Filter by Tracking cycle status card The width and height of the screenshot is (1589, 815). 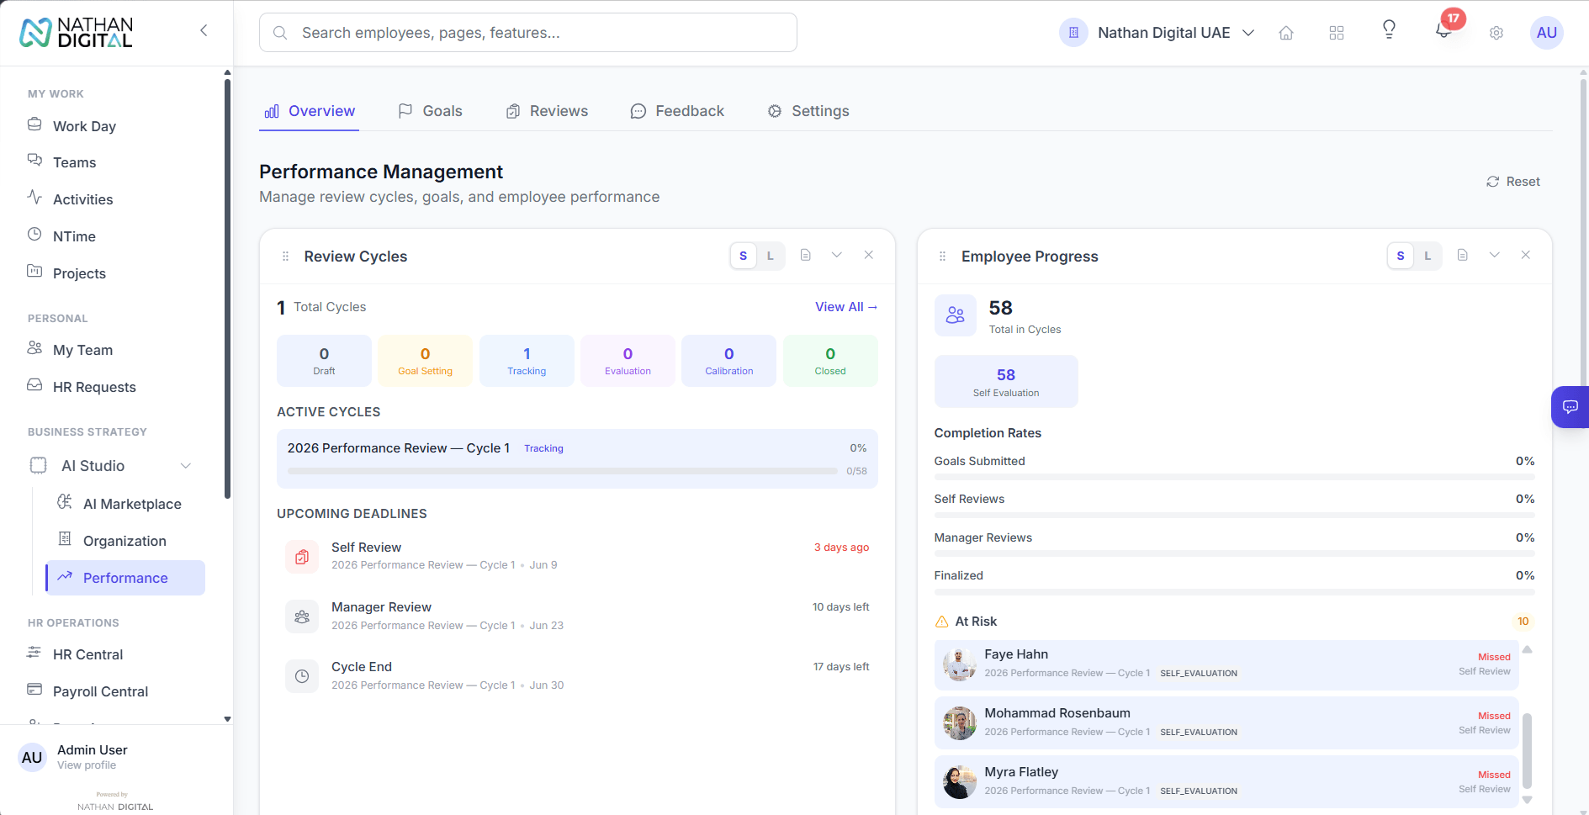point(527,361)
